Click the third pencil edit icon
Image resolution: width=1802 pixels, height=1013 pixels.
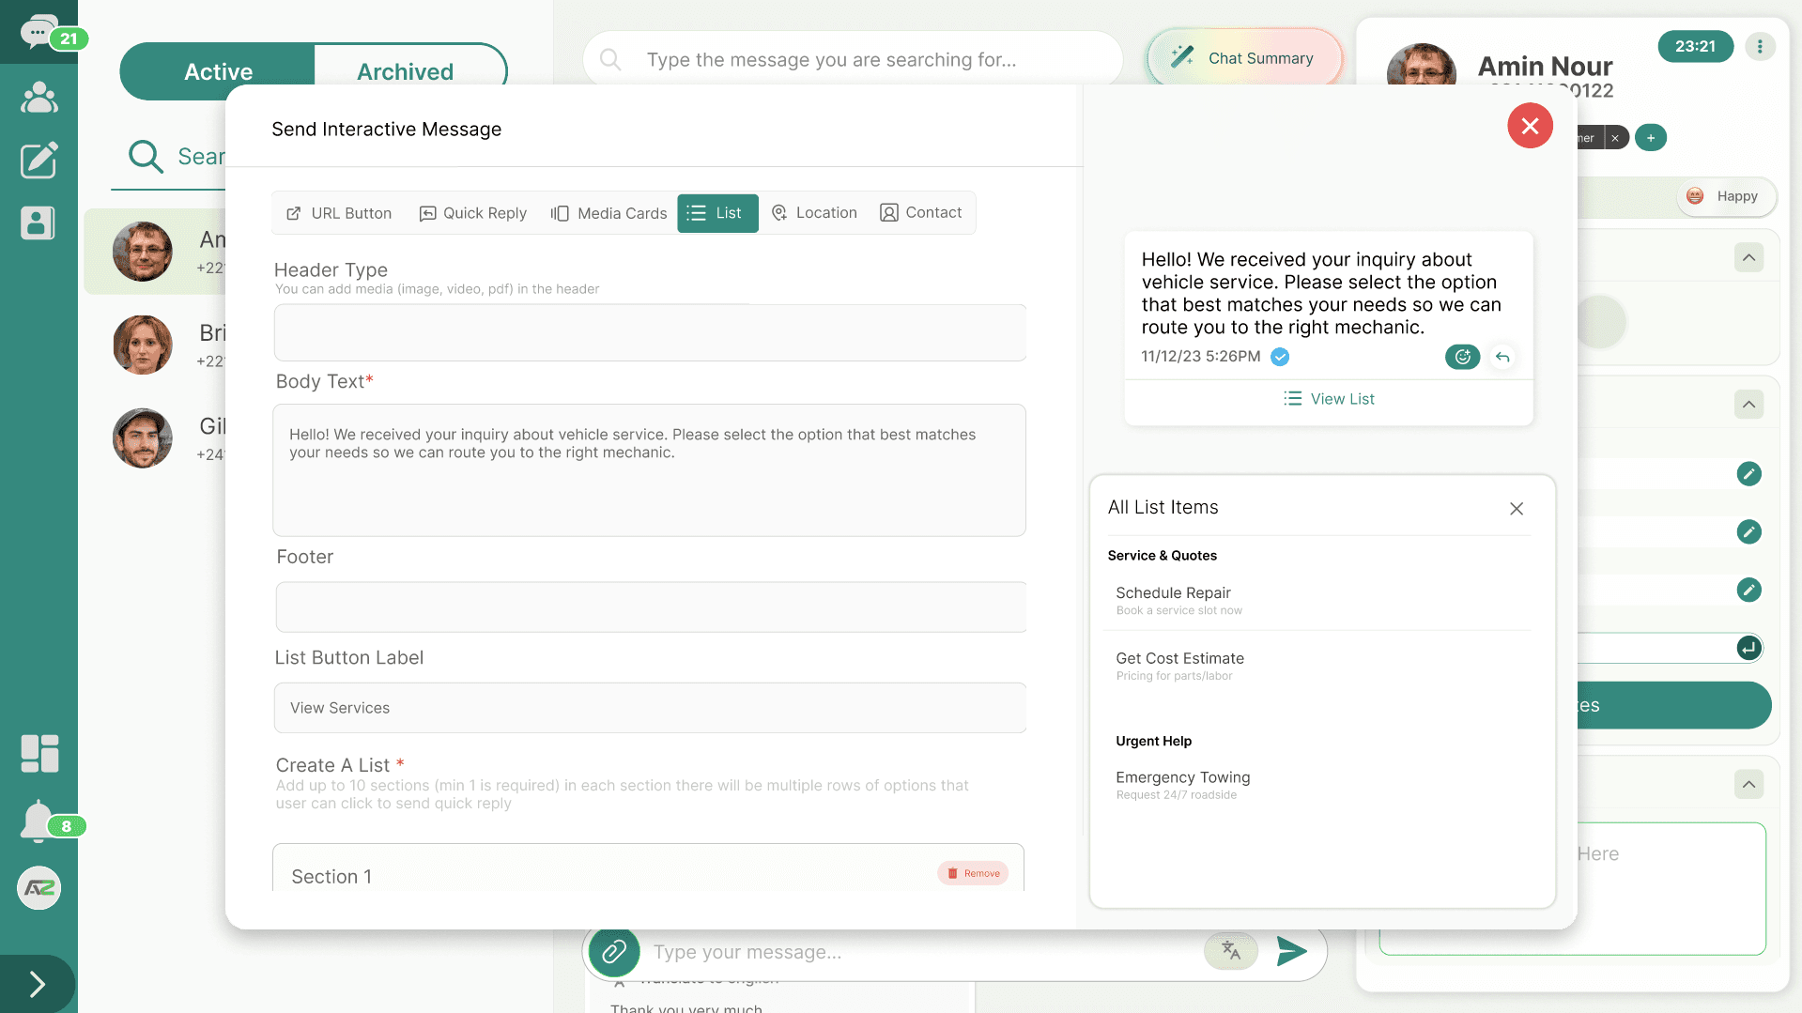pyautogui.click(x=1748, y=591)
